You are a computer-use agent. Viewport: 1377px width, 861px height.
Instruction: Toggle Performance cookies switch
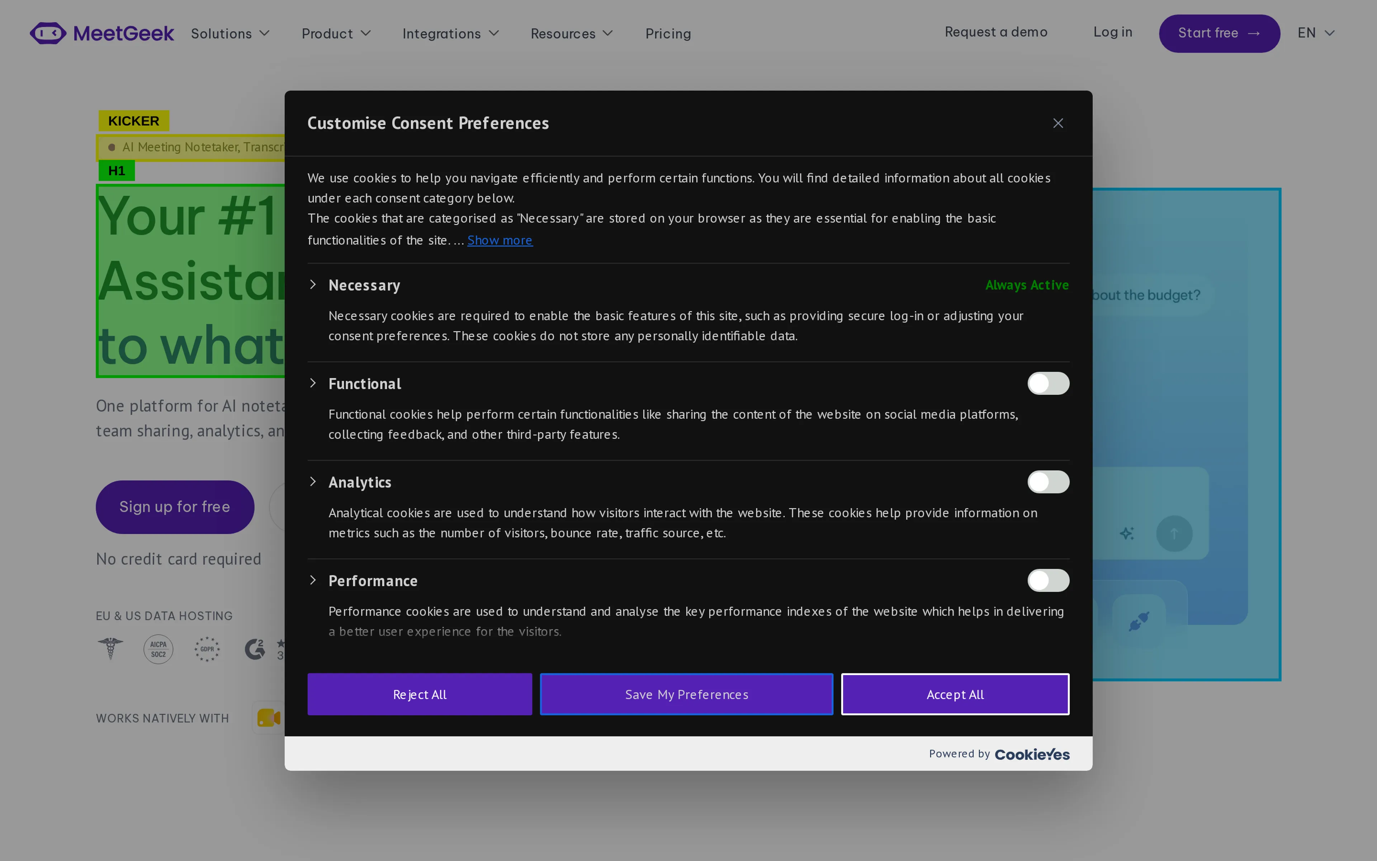(x=1048, y=580)
